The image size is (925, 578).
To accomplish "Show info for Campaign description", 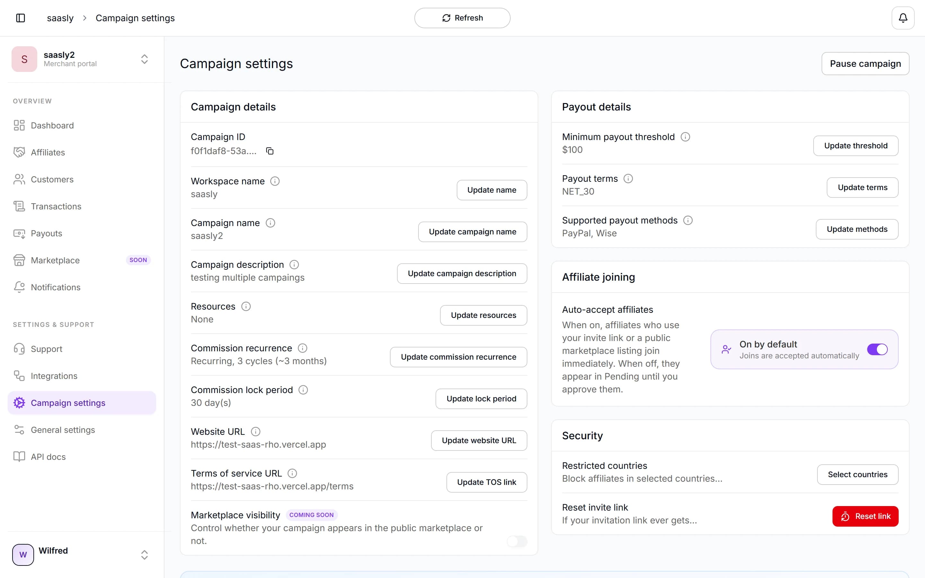I will click(x=294, y=265).
